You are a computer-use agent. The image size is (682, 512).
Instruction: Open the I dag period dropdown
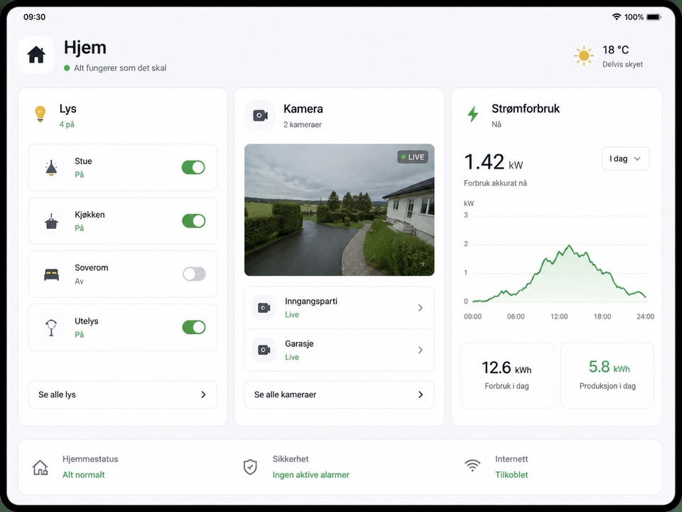(x=625, y=159)
